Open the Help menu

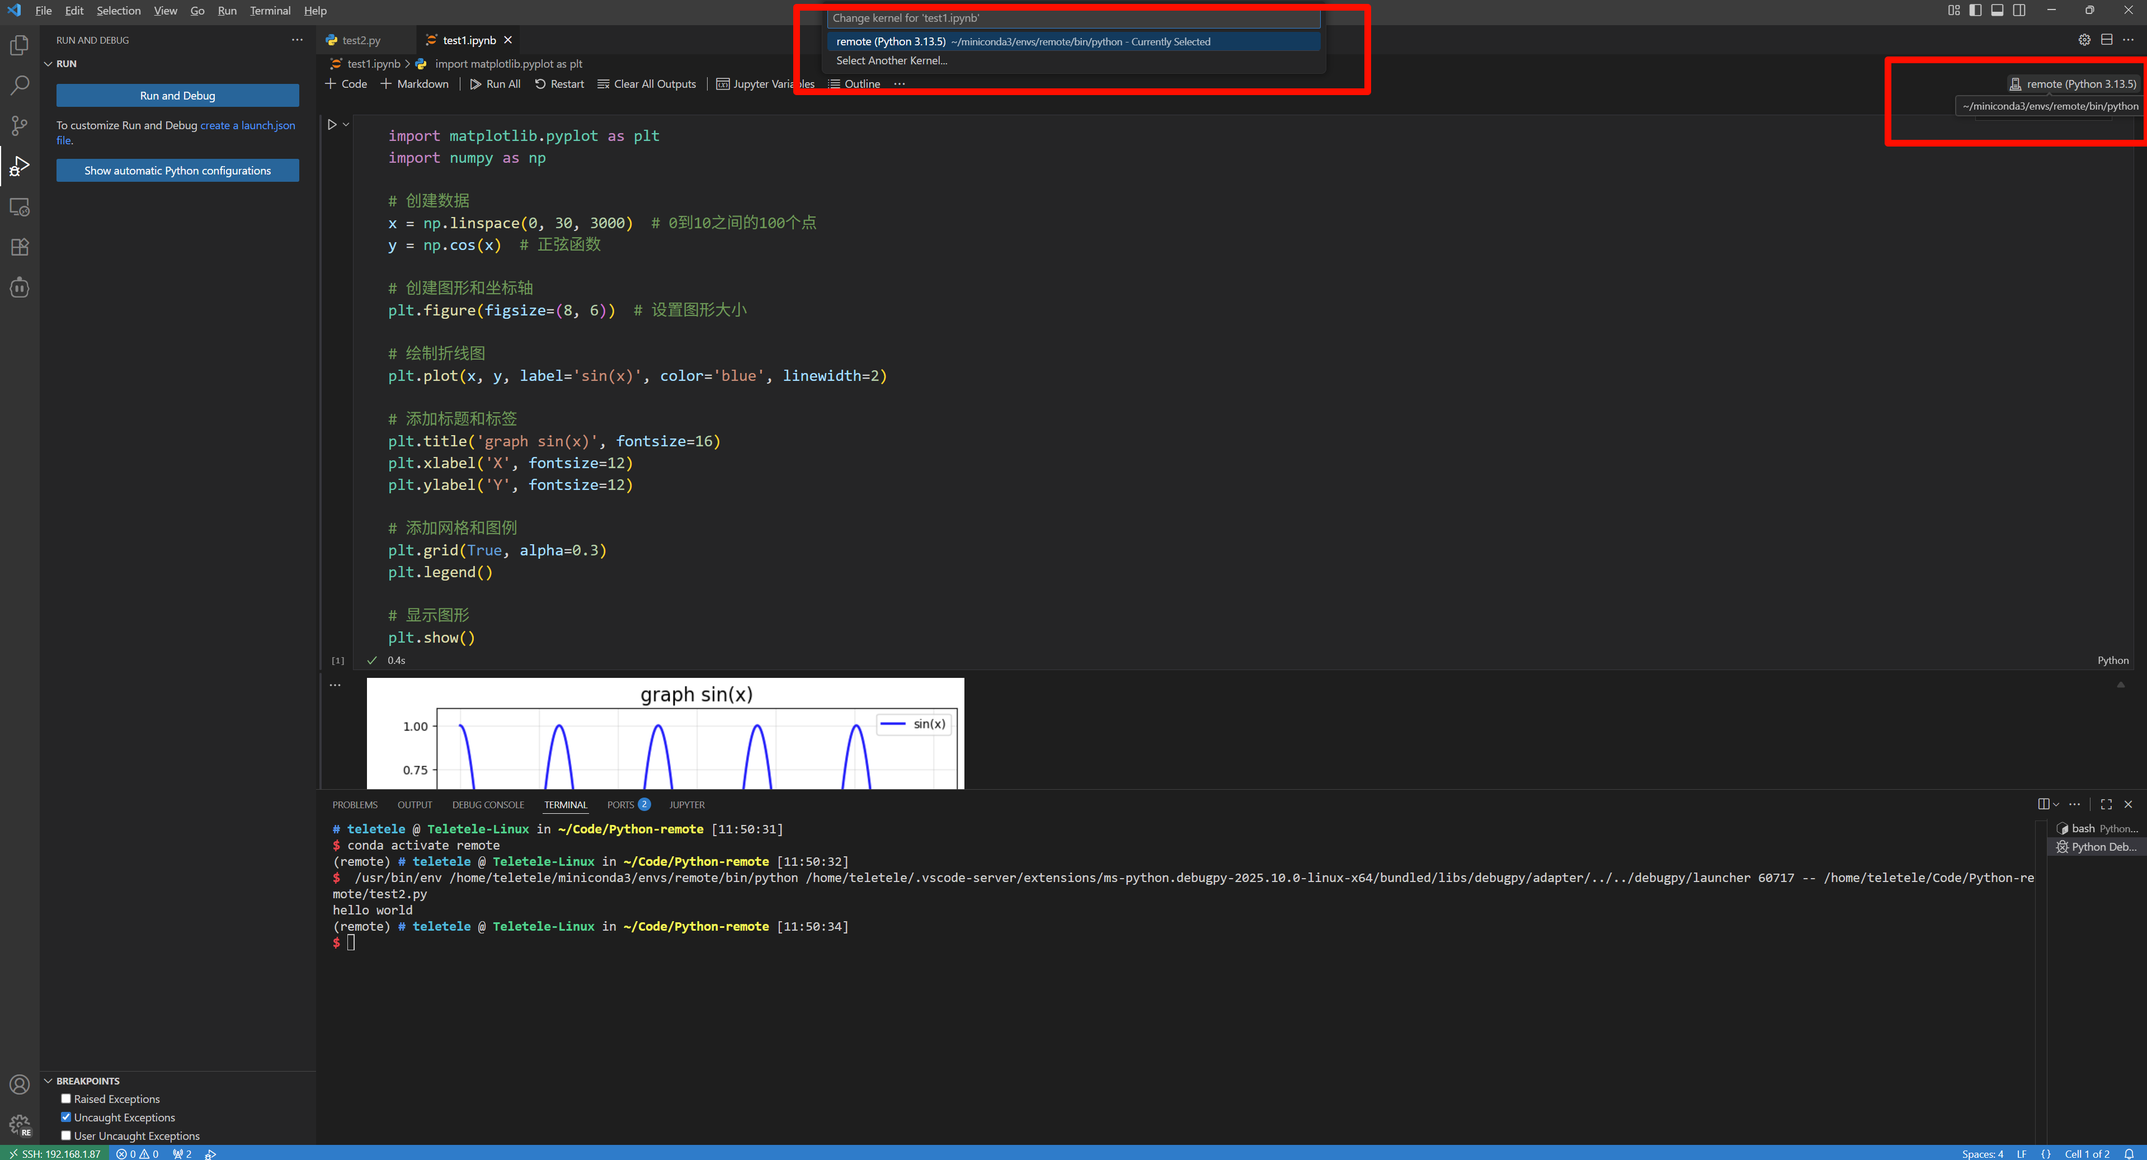pos(315,11)
